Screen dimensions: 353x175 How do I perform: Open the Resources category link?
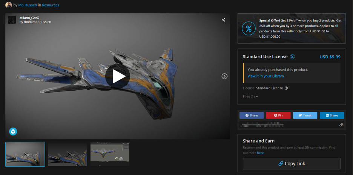coord(51,5)
